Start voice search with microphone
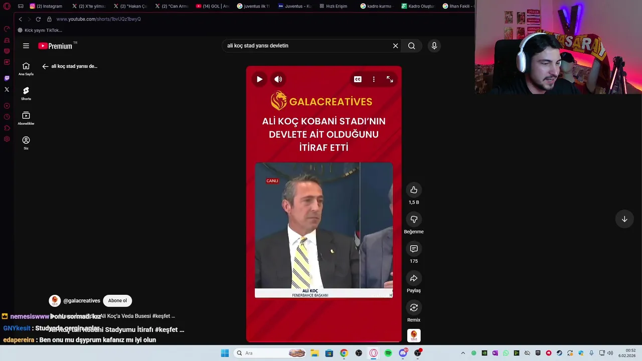The width and height of the screenshot is (642, 361). [434, 46]
